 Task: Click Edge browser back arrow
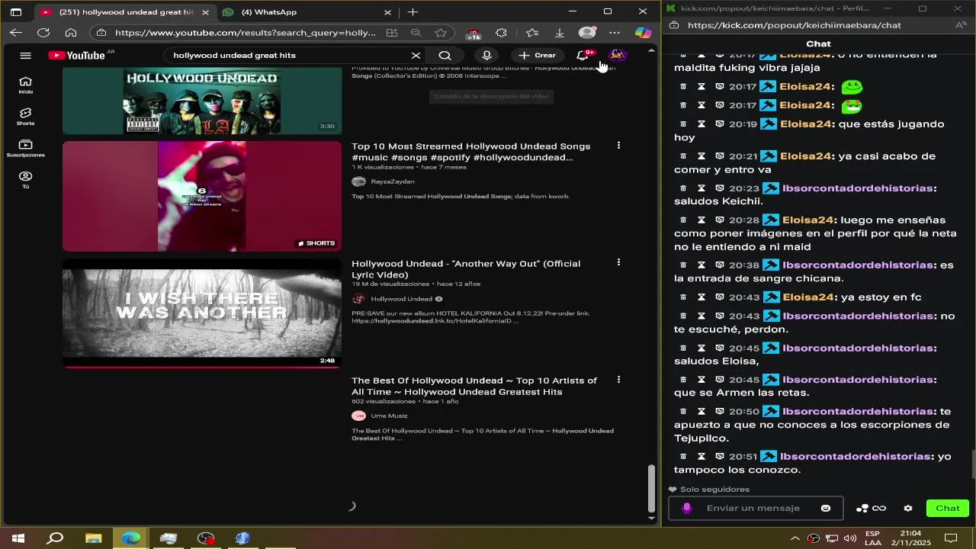(x=16, y=33)
